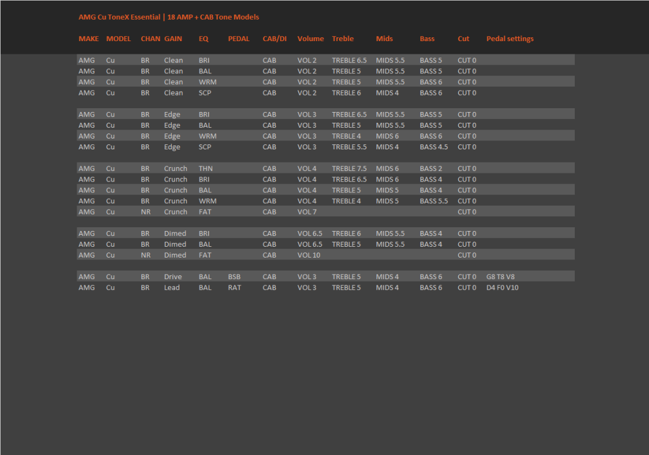Image resolution: width=649 pixels, height=455 pixels.
Task: Select BRI in the Clean rows
Action: tap(204, 60)
